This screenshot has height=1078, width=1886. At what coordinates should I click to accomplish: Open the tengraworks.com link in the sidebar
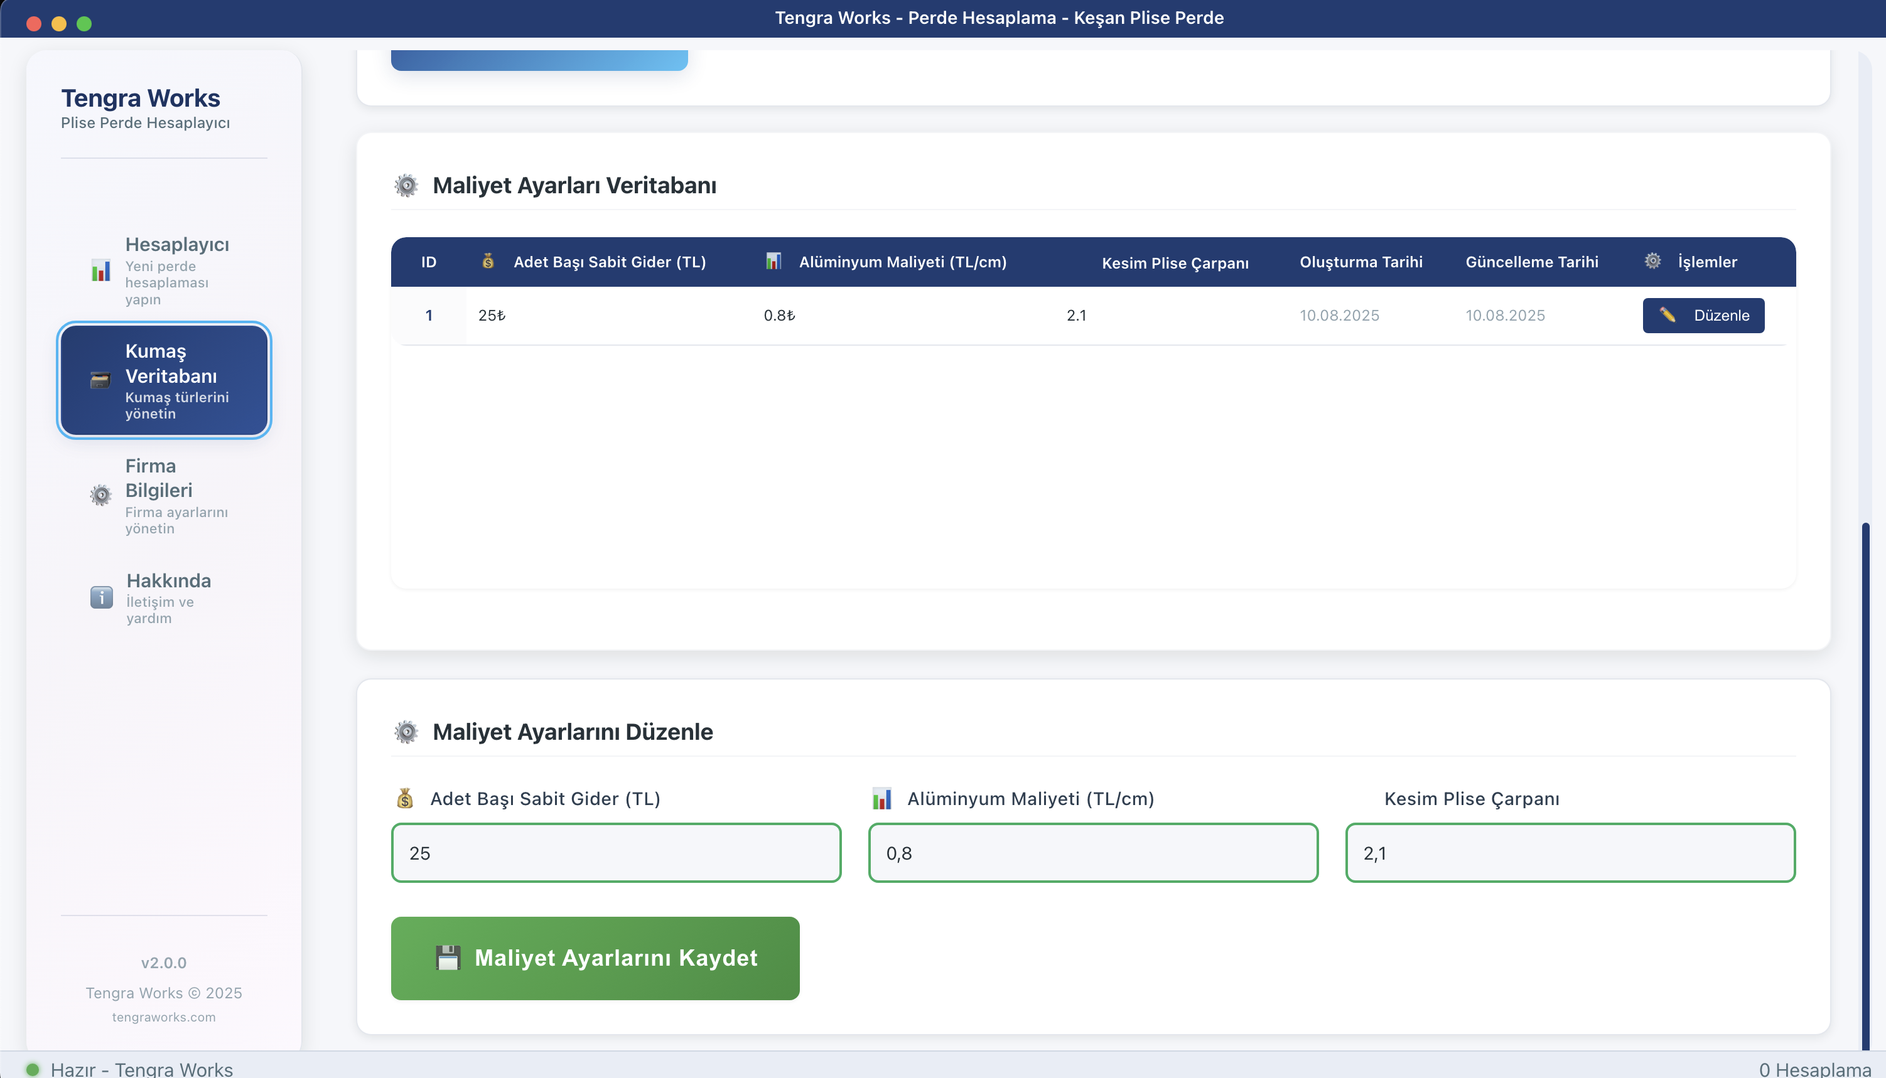pos(164,1017)
